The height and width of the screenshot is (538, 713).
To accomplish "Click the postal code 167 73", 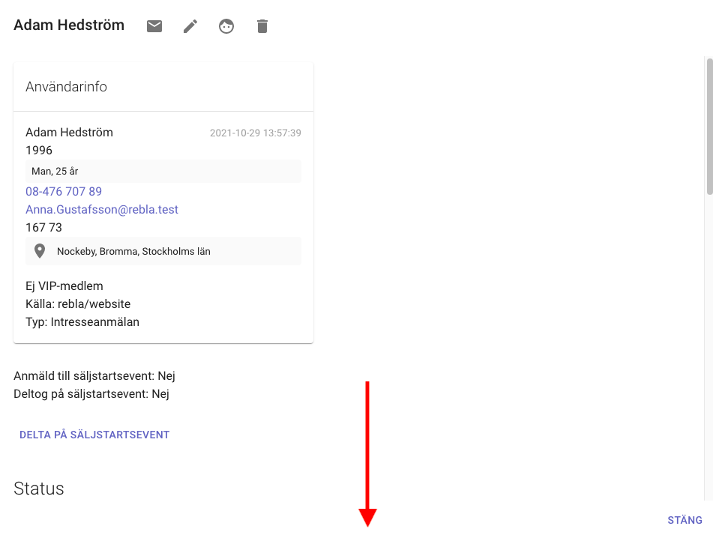I will coord(43,228).
